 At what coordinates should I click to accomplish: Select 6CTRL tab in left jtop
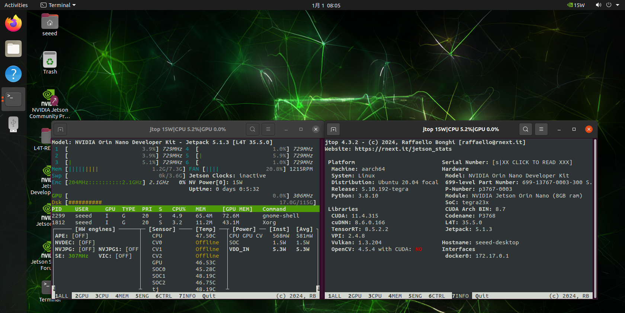(x=164, y=296)
